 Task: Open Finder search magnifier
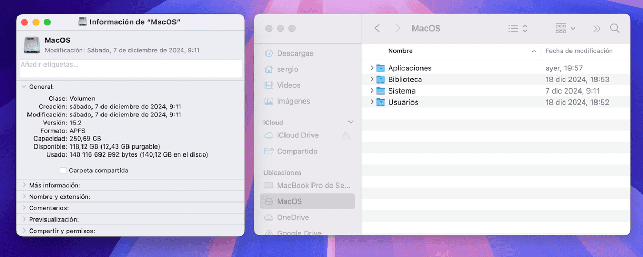pyautogui.click(x=614, y=29)
